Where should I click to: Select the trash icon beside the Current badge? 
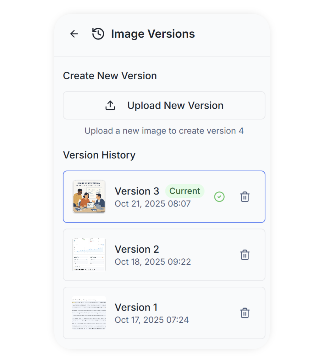[x=244, y=197]
